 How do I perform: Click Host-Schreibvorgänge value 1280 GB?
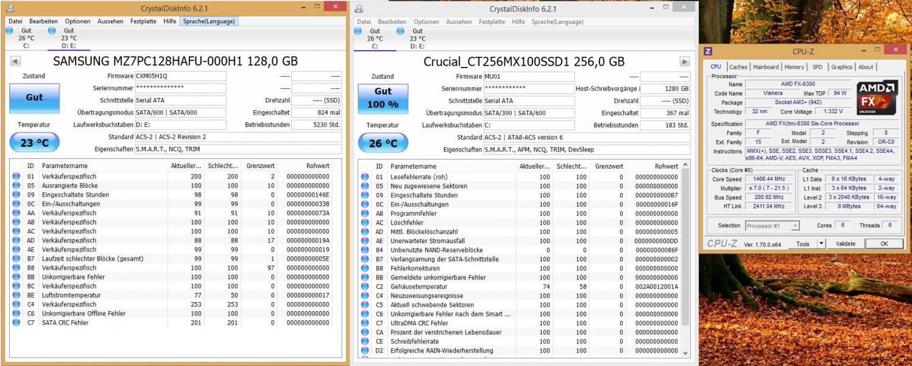(x=665, y=89)
